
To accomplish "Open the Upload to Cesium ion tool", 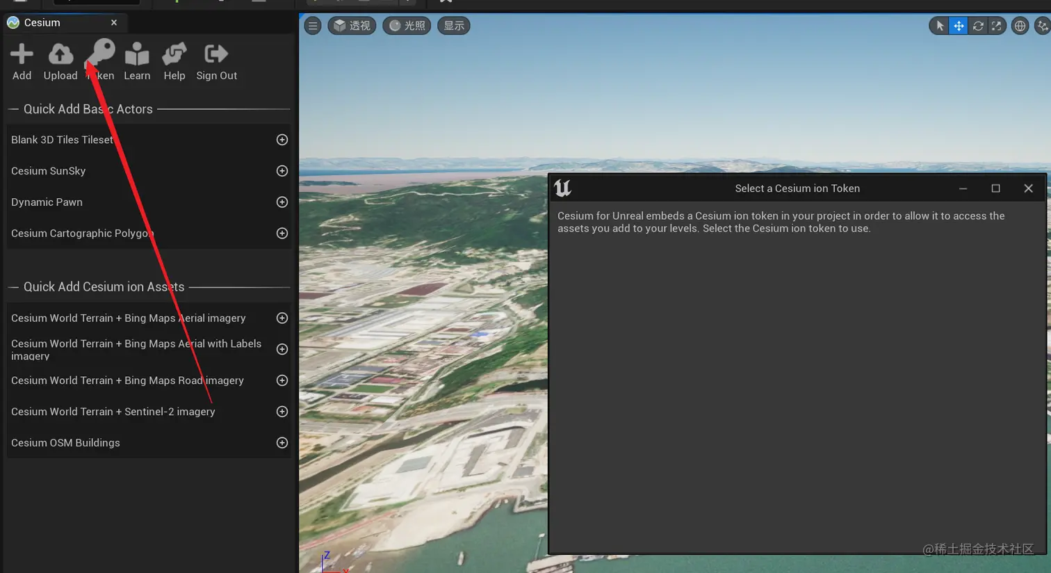I will click(60, 54).
